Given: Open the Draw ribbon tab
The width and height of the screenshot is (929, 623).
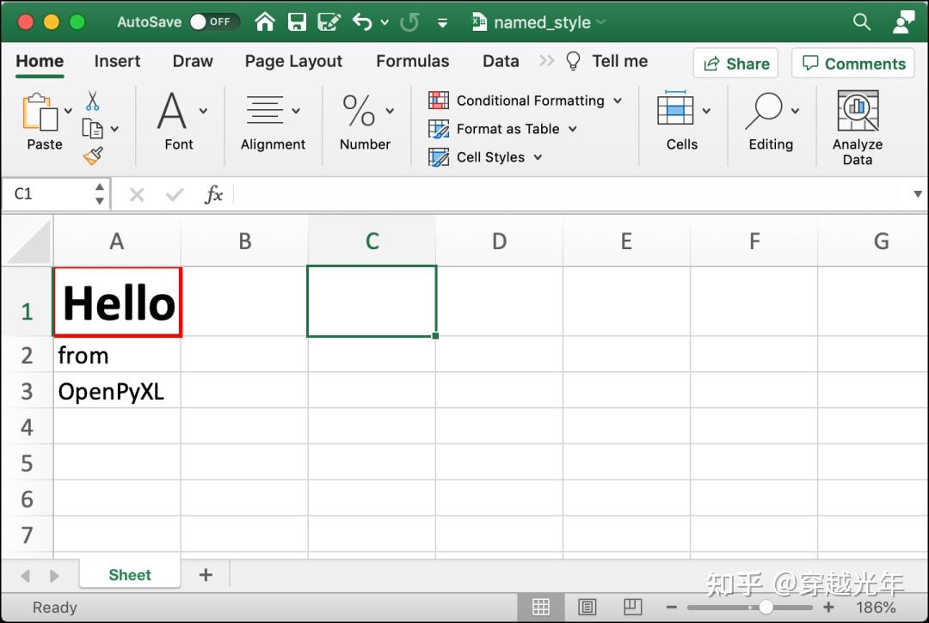Looking at the screenshot, I should click(x=192, y=61).
